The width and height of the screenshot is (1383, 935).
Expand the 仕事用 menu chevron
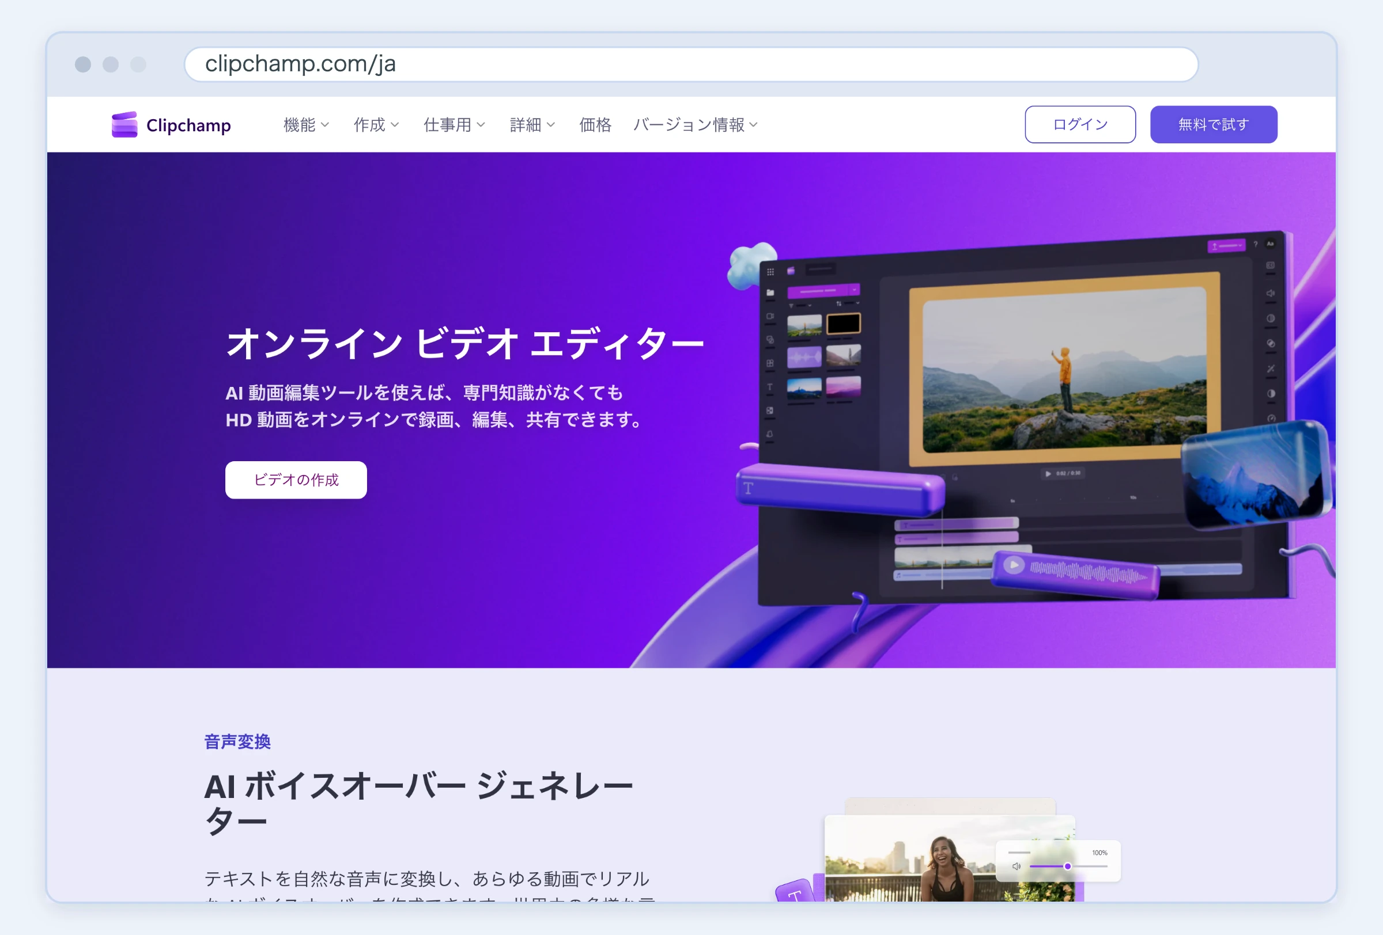tap(481, 125)
